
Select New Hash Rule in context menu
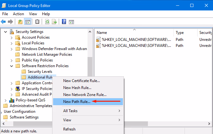coord(77,88)
